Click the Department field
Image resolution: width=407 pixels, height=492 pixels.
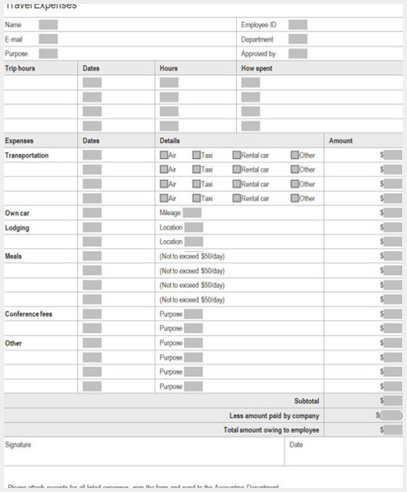coord(298,39)
